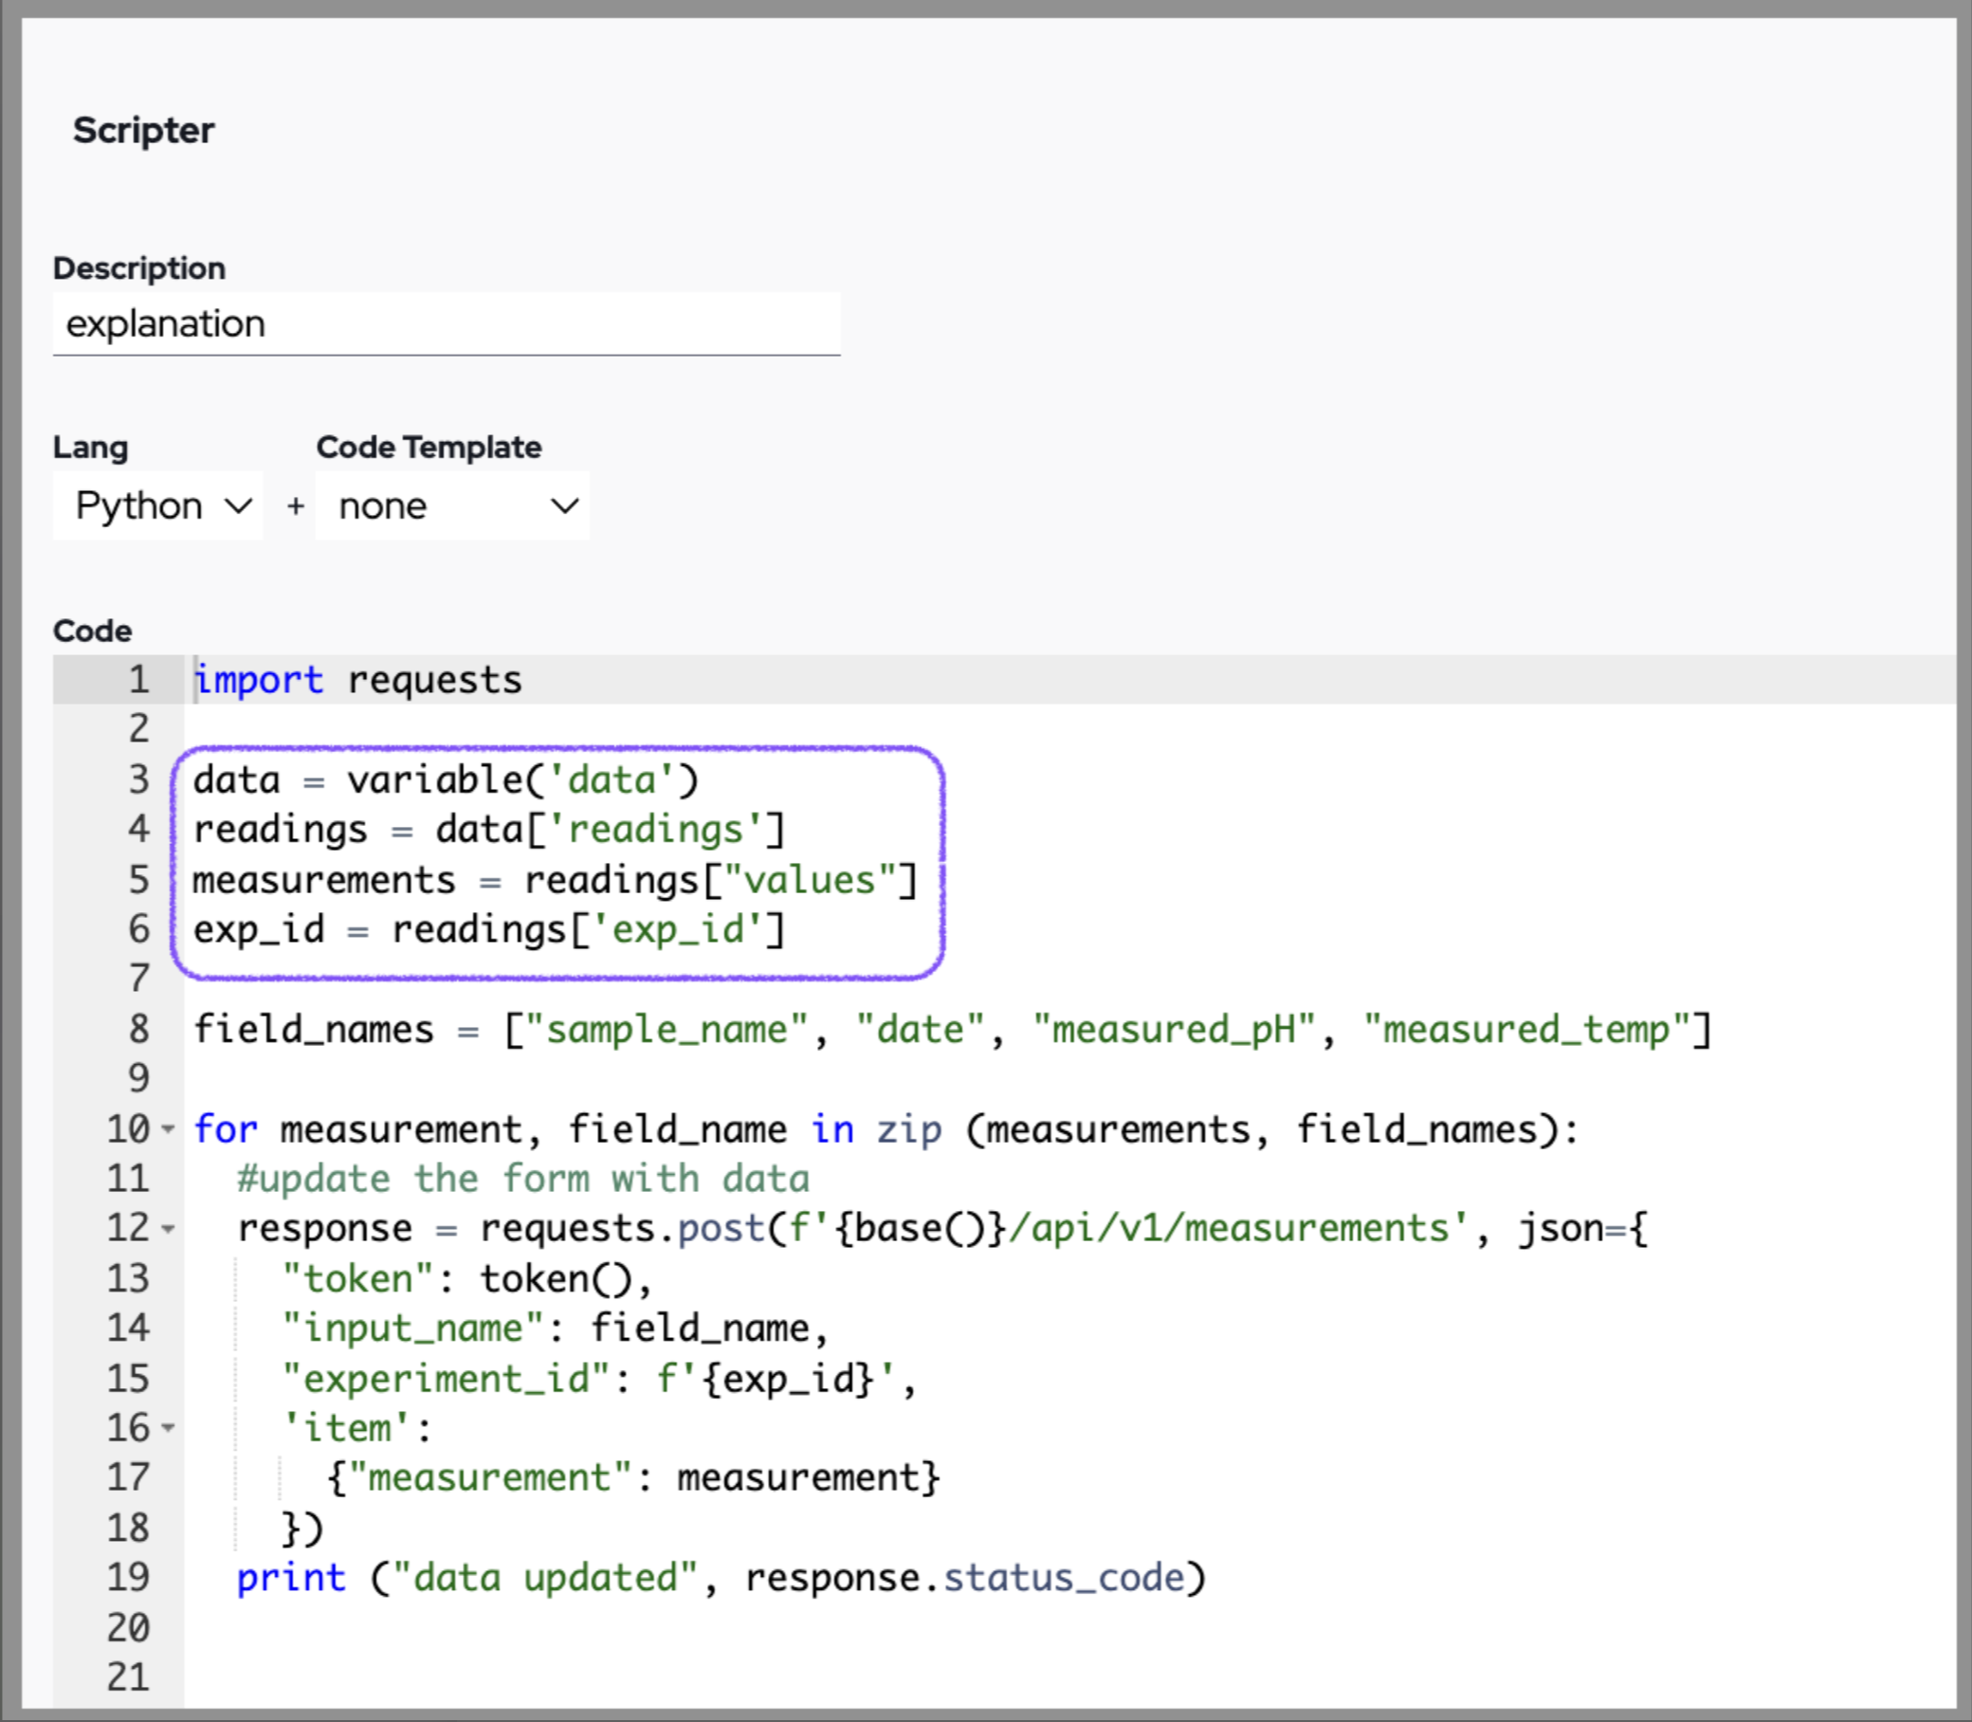Open the Lang Python dropdown
The image size is (1972, 1722).
pyautogui.click(x=158, y=505)
